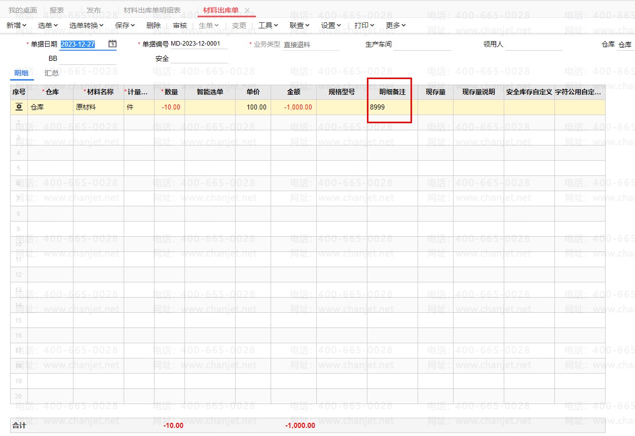Image resolution: width=635 pixels, height=436 pixels.
Task: Click the -1,000.00 amount cell in row 1
Action: point(293,107)
